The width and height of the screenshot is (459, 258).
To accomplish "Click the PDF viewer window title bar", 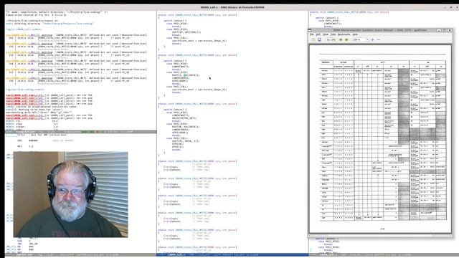I will [x=379, y=30].
